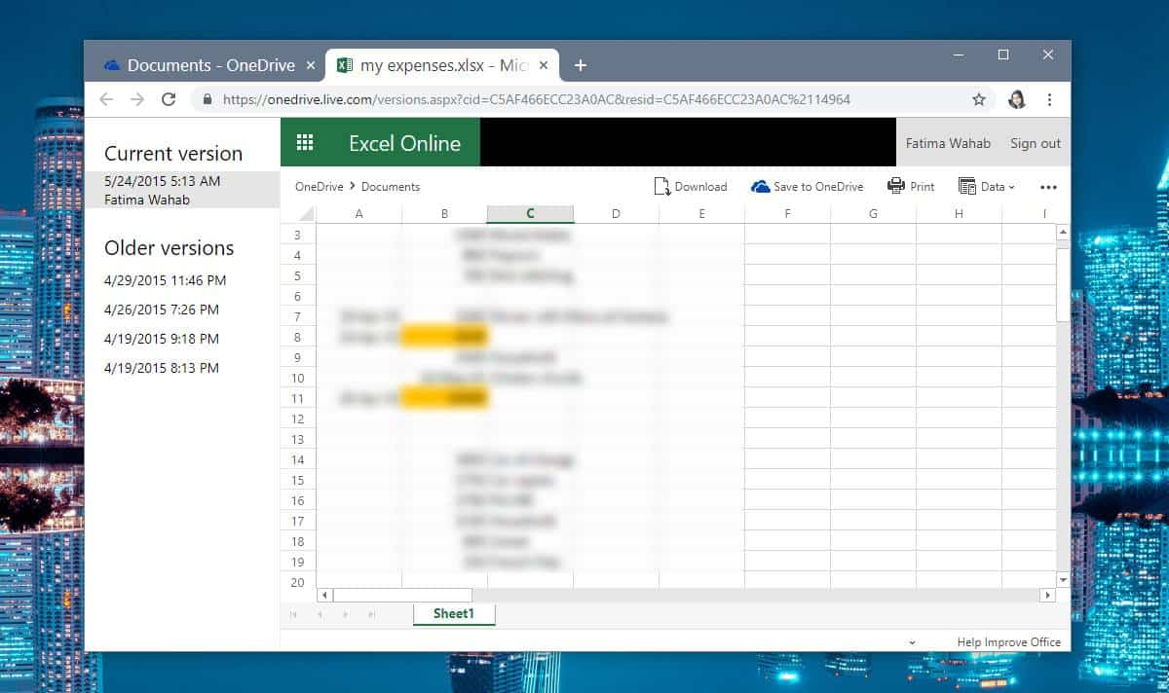Select column H header

pos(959,214)
